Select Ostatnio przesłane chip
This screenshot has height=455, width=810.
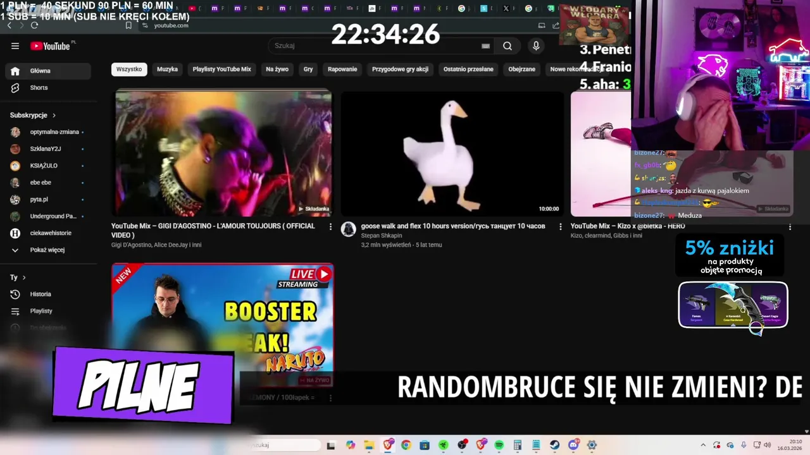point(468,69)
